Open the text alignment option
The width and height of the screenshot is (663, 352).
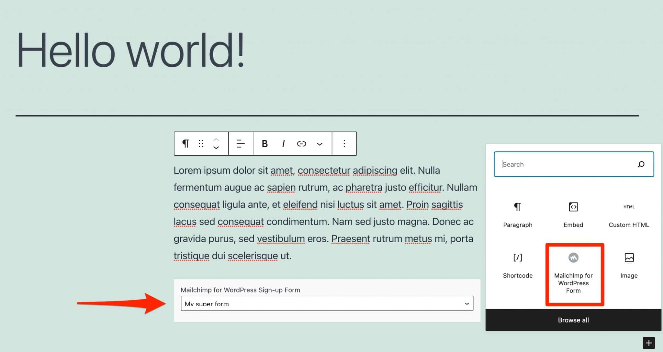tap(241, 144)
